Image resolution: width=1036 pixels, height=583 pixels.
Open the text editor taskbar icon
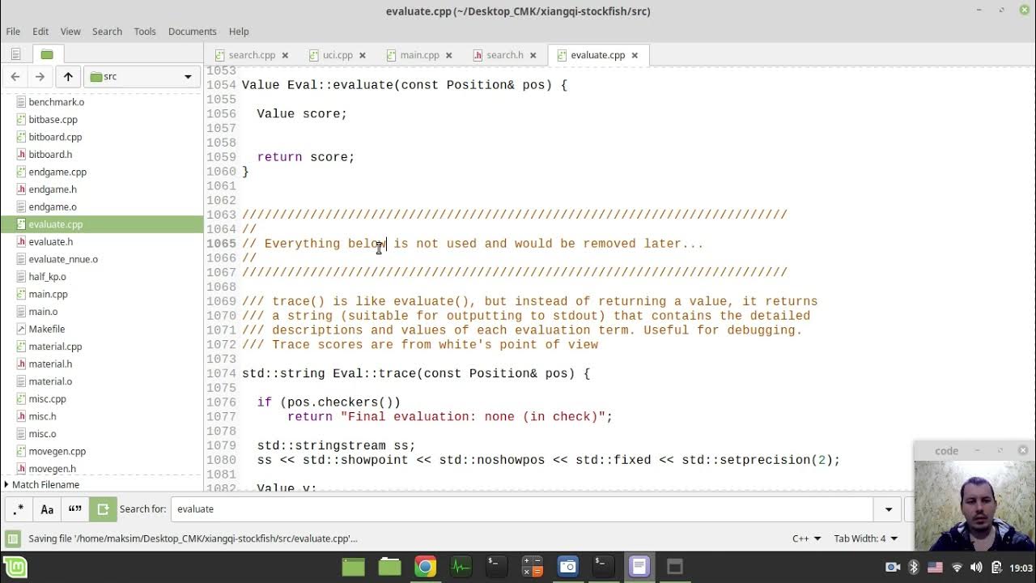pos(639,567)
